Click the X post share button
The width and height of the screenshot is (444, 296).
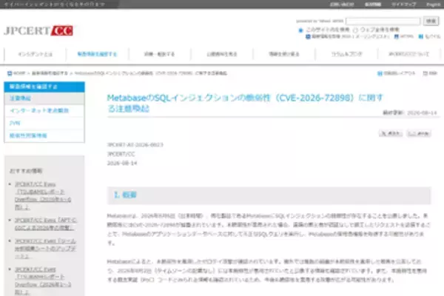click(391, 133)
